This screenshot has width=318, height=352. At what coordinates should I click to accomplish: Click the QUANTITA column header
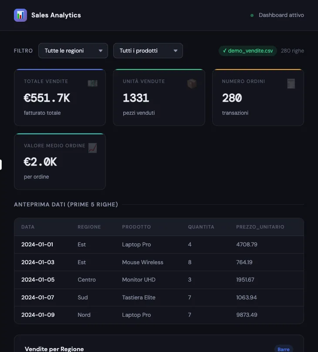click(201, 227)
